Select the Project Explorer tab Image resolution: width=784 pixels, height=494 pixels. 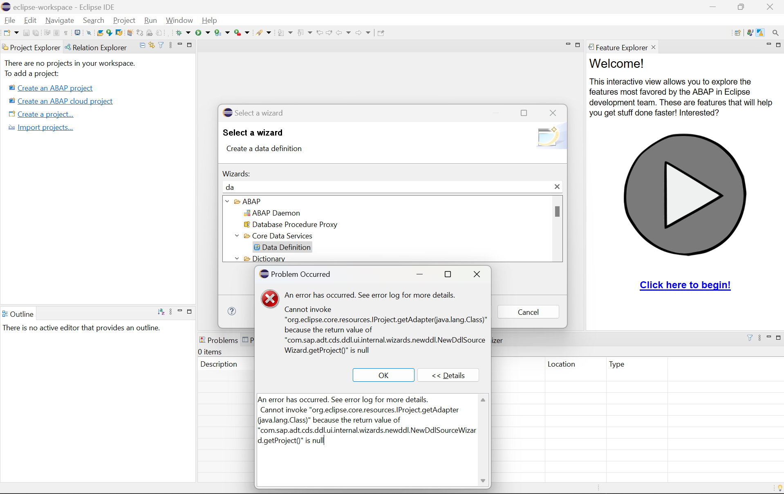pos(31,47)
